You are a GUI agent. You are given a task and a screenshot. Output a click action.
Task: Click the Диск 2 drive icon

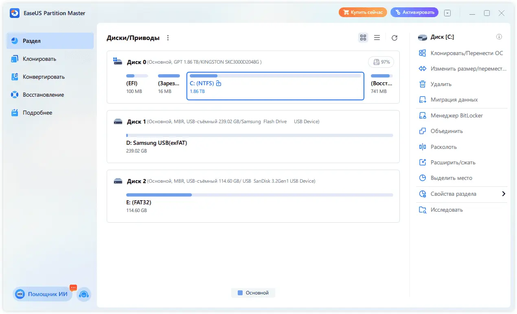[x=118, y=181]
